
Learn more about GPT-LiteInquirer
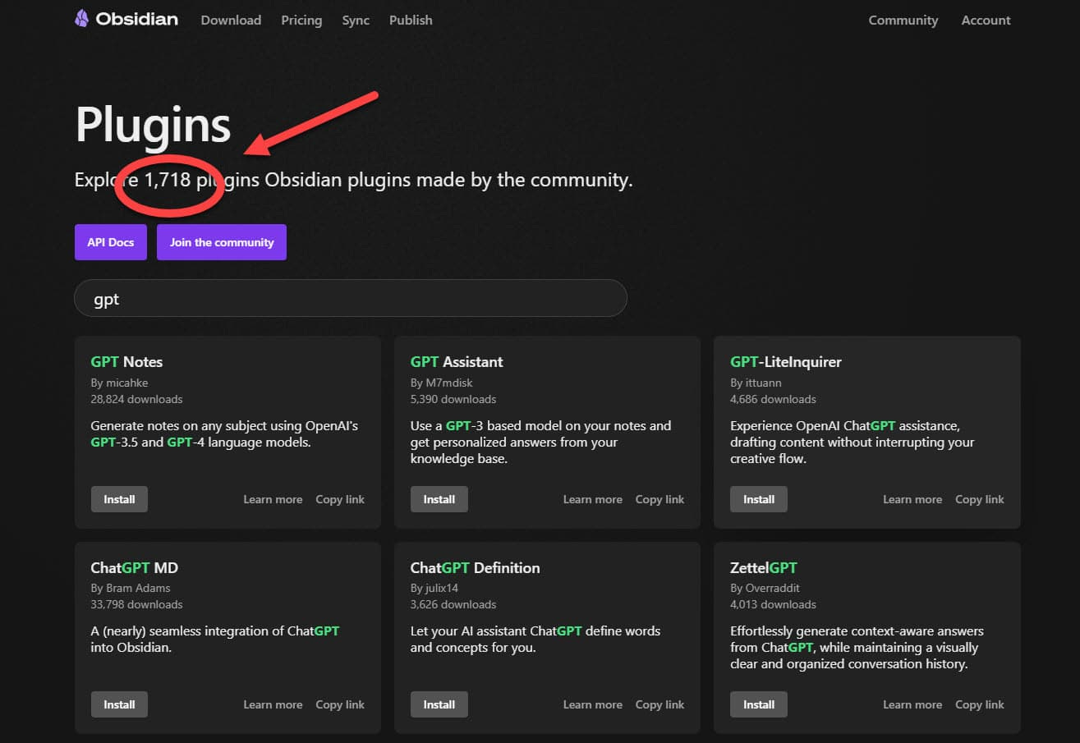coord(912,499)
